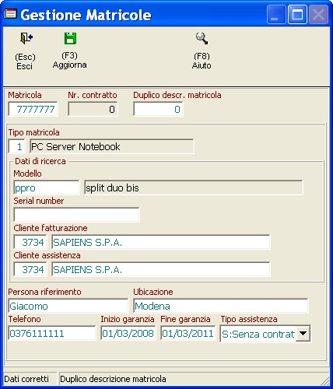Image resolution: width=333 pixels, height=389 pixels.
Task: Click status text Duplico descrizione matricola
Action: [113, 379]
